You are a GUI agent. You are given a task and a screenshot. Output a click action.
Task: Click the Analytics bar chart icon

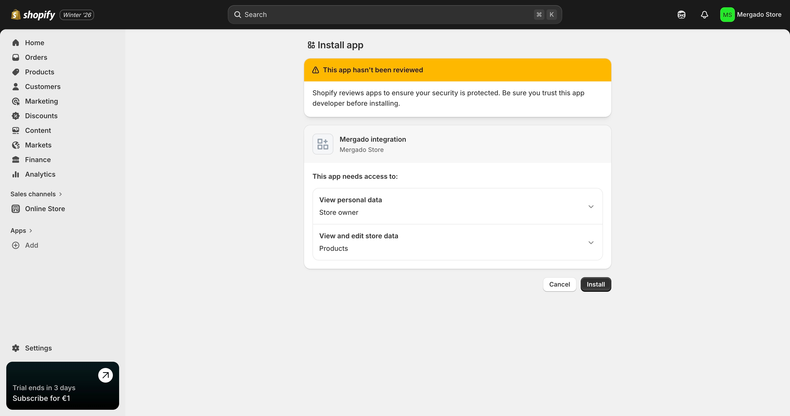click(16, 174)
